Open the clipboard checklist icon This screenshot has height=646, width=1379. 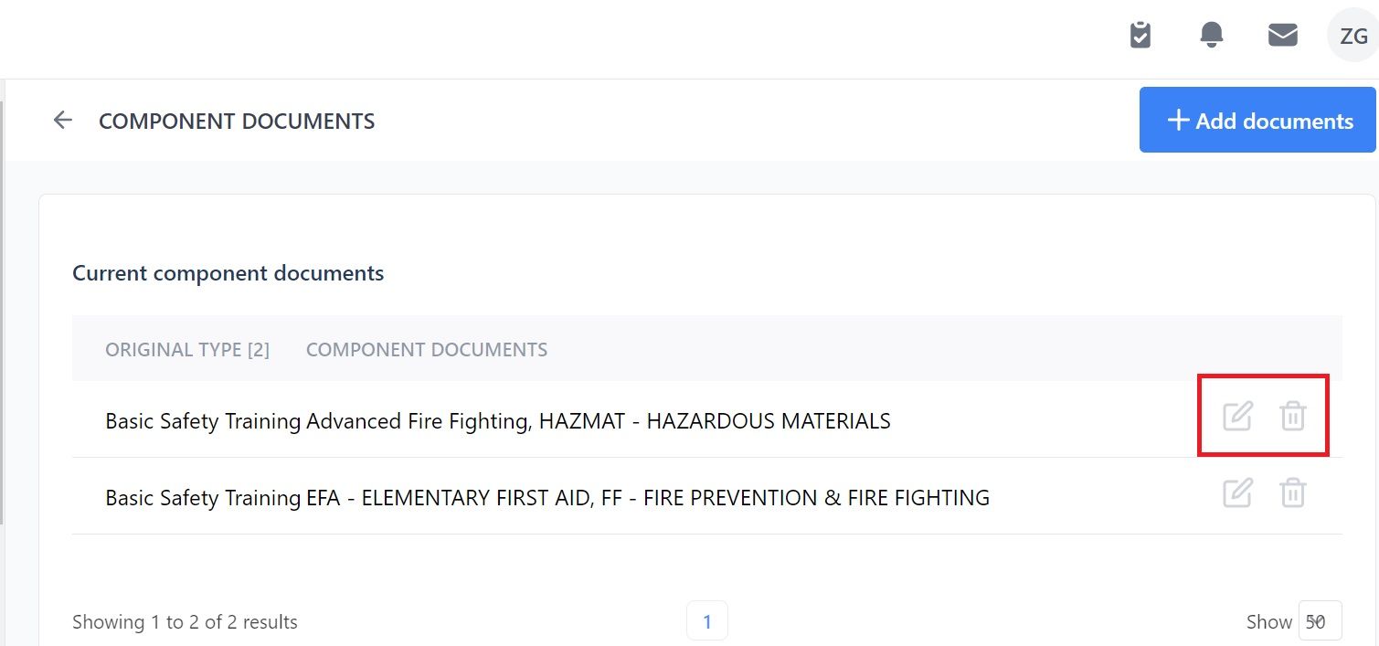(x=1140, y=35)
